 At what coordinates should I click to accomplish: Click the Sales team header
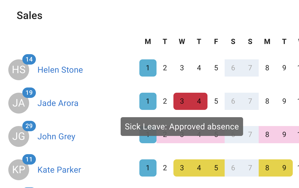click(30, 16)
